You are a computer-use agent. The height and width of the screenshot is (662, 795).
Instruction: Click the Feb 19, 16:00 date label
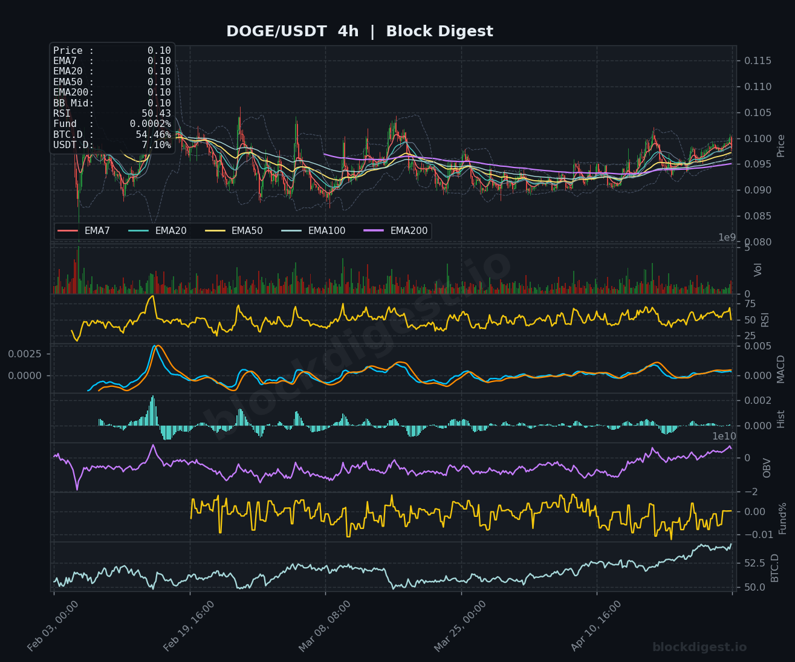pyautogui.click(x=189, y=626)
